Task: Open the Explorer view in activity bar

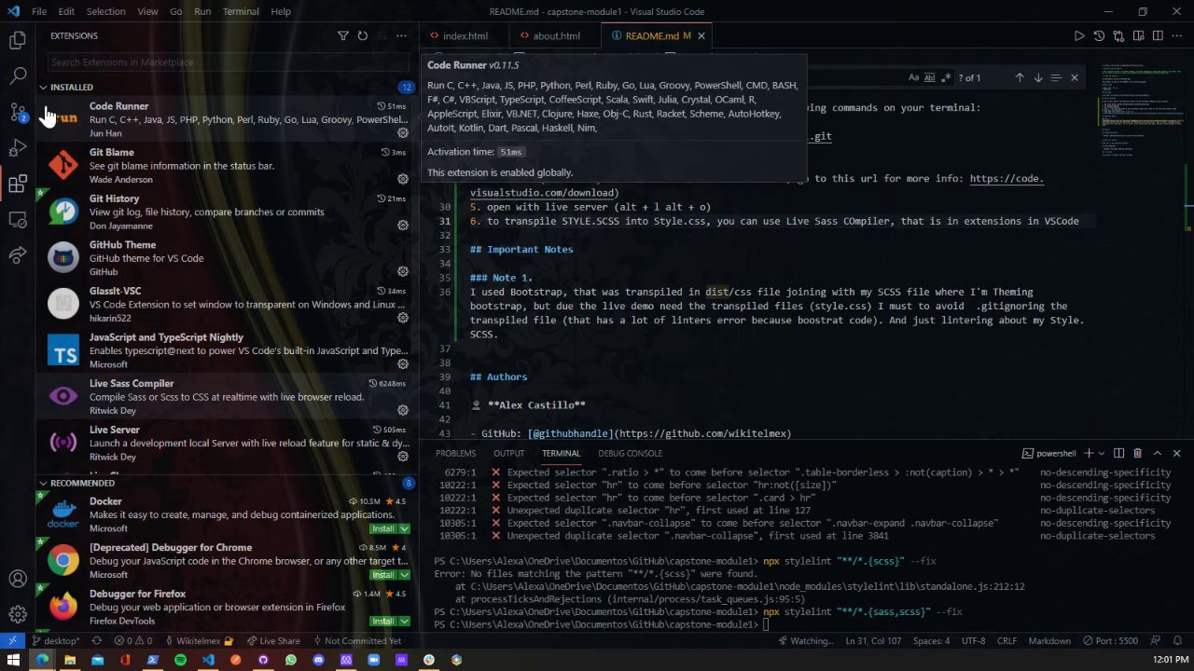Action: pos(18,40)
